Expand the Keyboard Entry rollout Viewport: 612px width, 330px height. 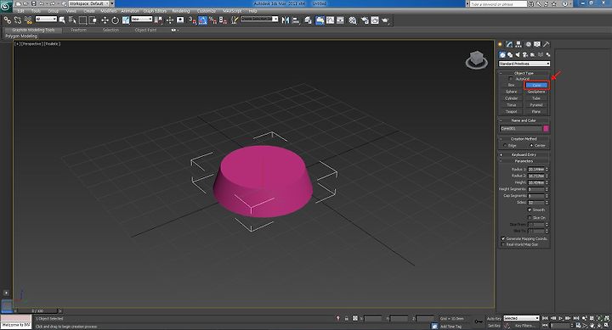click(524, 154)
